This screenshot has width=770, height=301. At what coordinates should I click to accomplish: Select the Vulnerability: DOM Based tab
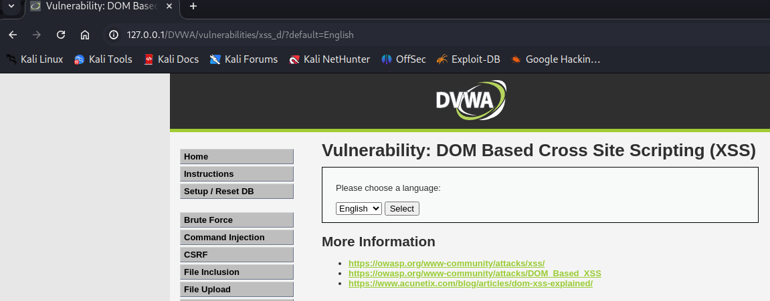[x=101, y=7]
